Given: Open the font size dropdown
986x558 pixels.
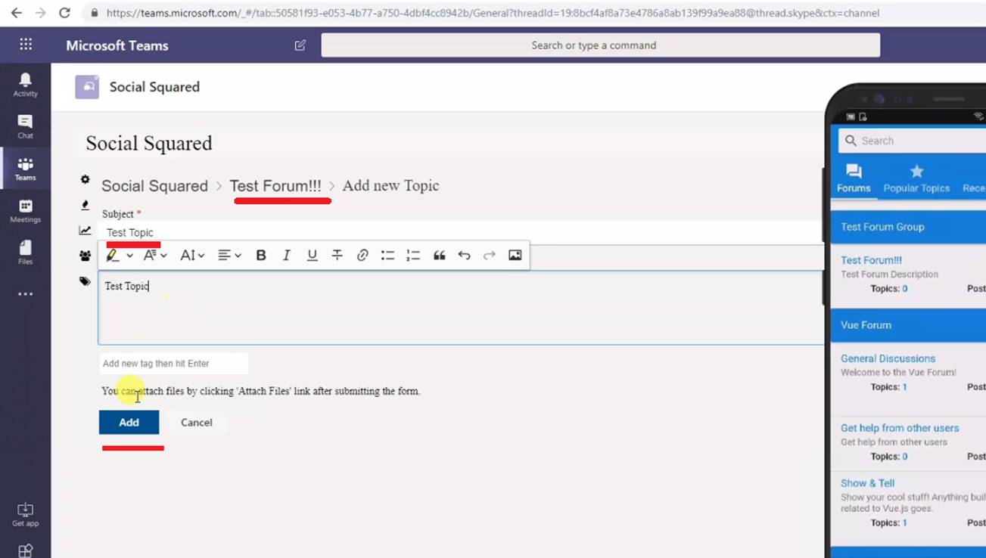Looking at the screenshot, I should point(192,256).
